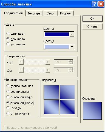Viewport: 105px width, 132px height.
Task: Click the Help question mark icon
Action: tap(95, 4)
